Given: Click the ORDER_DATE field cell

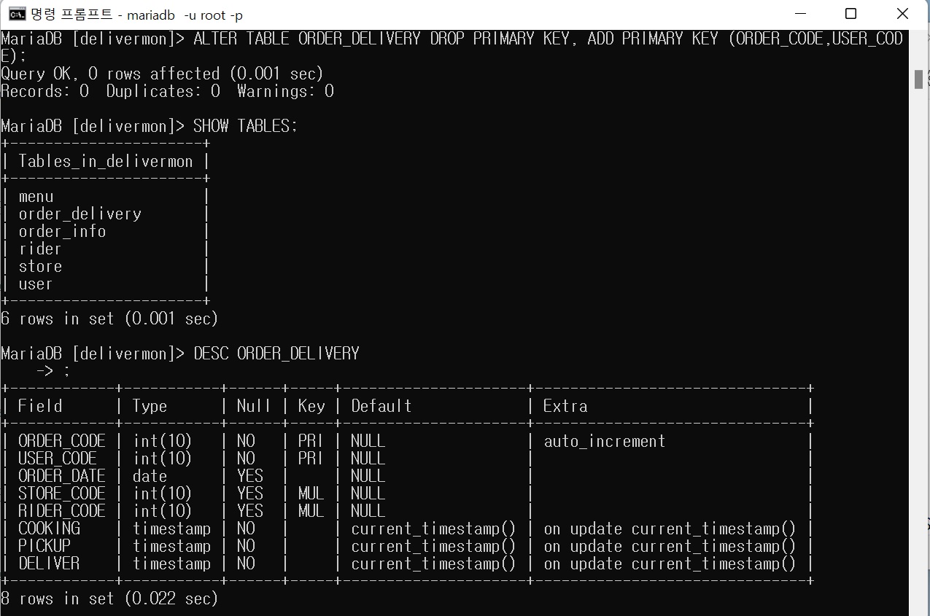Looking at the screenshot, I should [62, 476].
